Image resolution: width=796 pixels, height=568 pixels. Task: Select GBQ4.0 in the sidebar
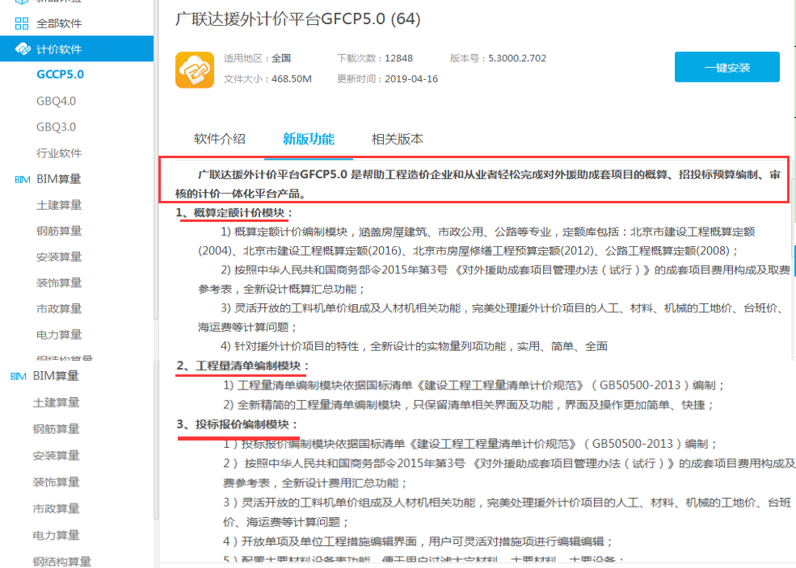(x=56, y=101)
